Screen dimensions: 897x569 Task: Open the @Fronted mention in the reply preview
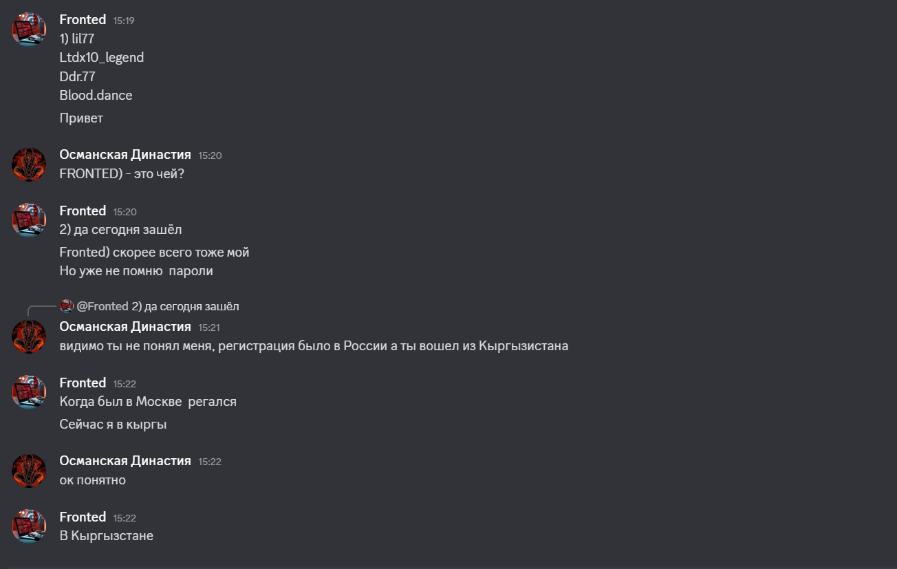tap(102, 306)
